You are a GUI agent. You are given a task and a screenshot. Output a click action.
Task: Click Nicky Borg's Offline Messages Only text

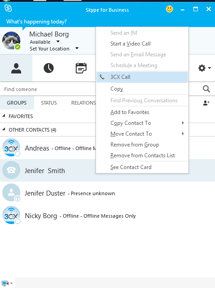110,216
